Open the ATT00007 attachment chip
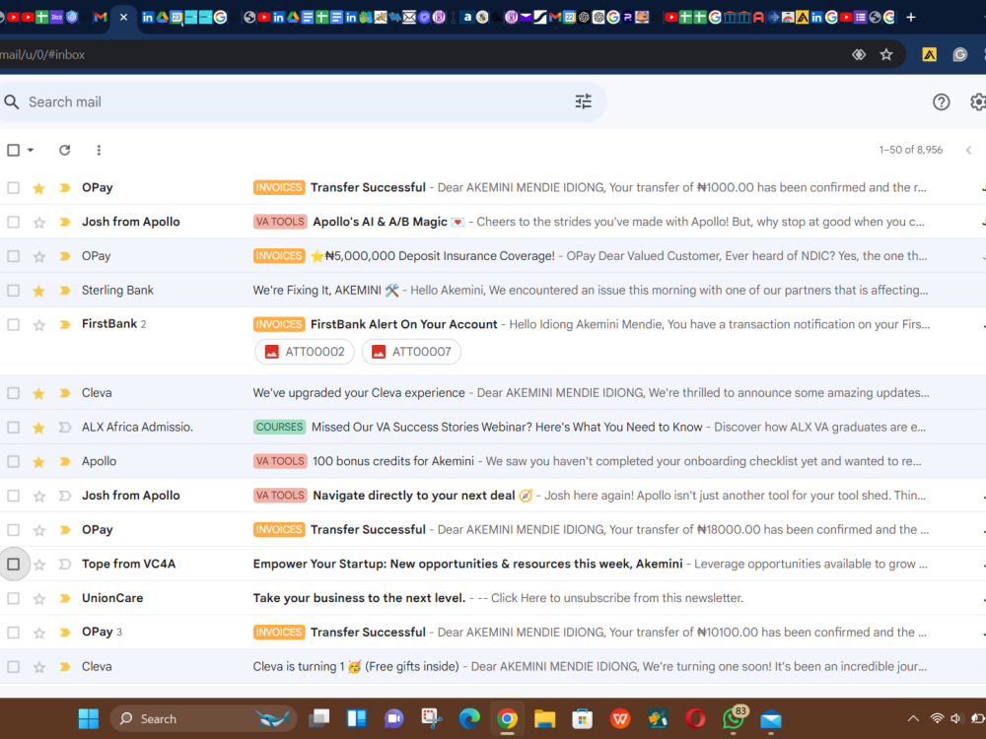This screenshot has height=739, width=986. tap(411, 352)
